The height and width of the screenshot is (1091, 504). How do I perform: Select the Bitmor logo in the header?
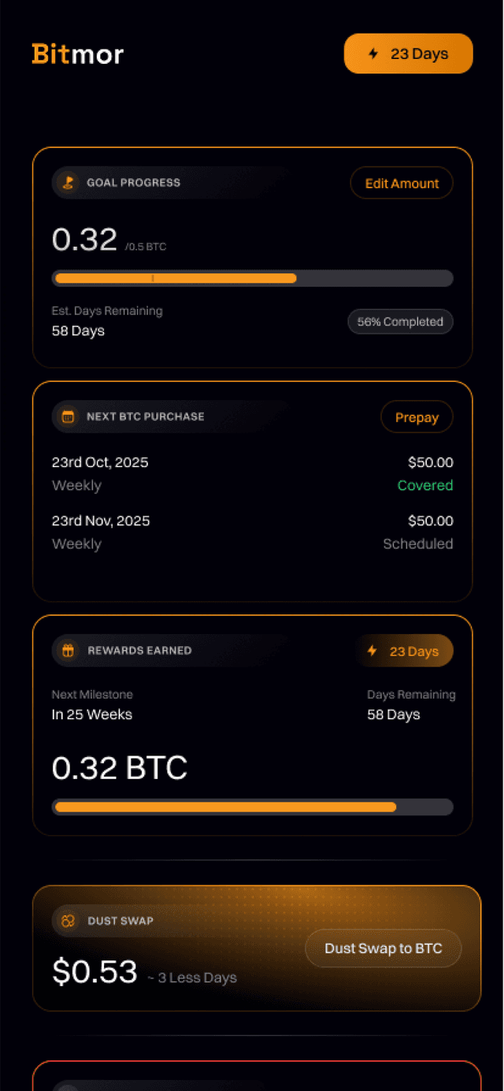[x=77, y=54]
